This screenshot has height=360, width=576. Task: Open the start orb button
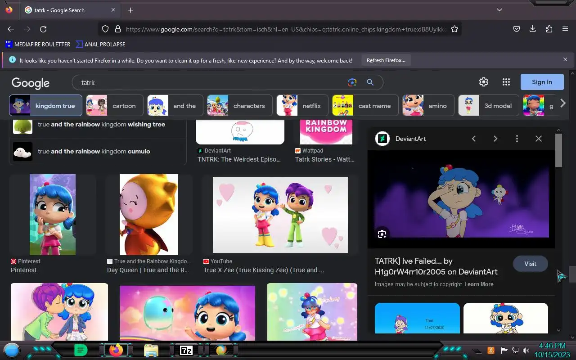pos(12,350)
